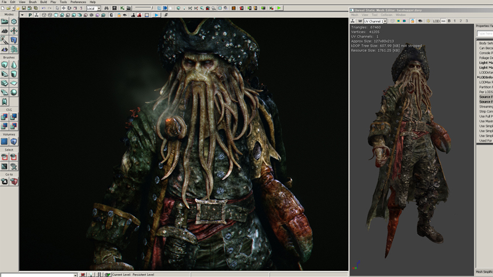
Task: Click the Undo arrow icon
Action: [43, 8]
